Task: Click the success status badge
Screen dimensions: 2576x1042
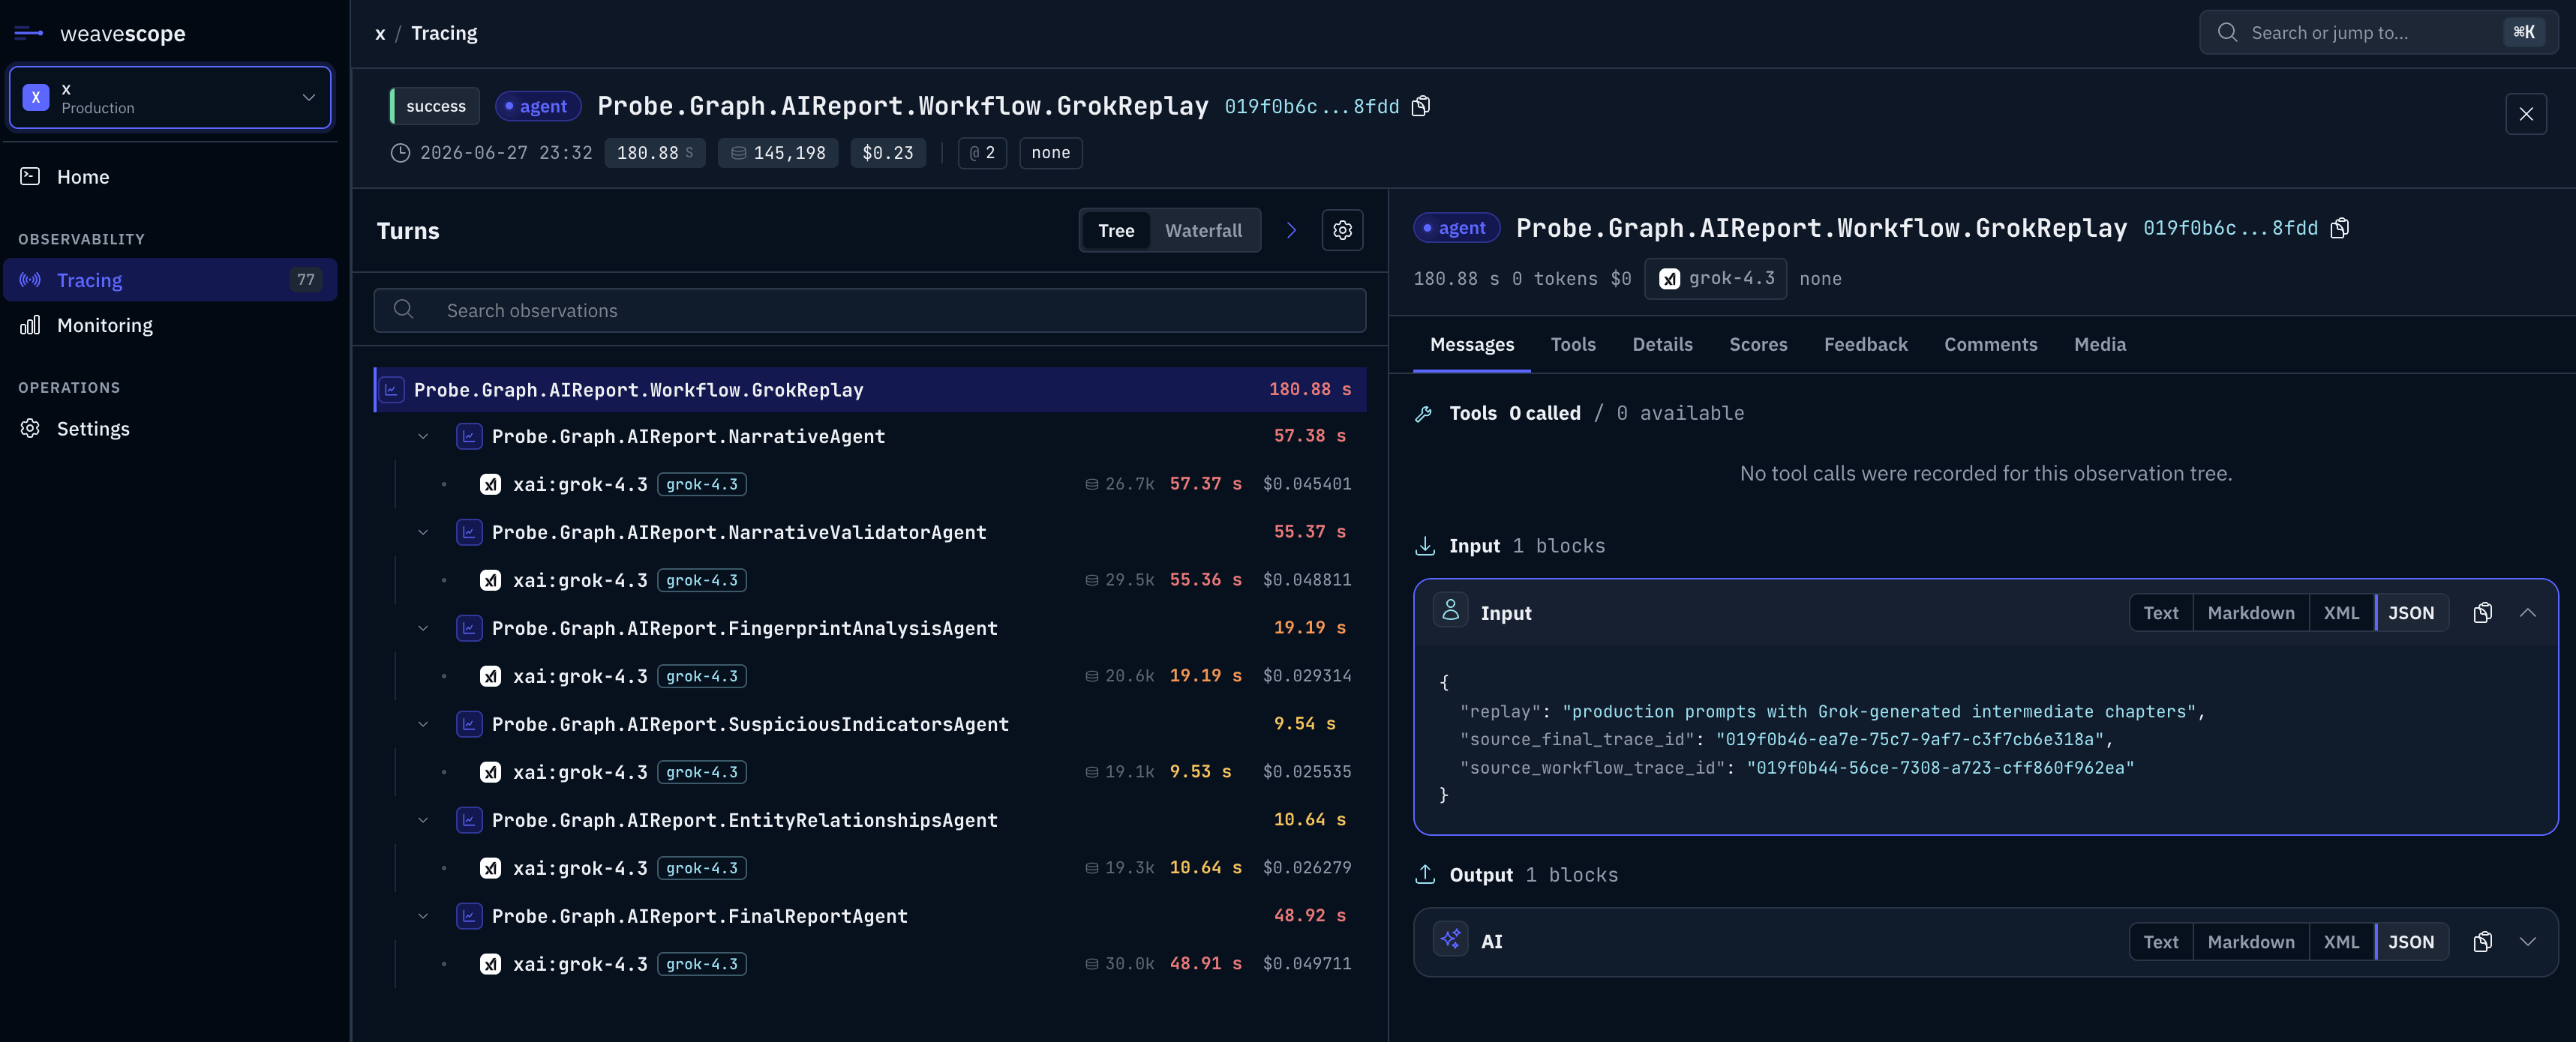Action: pos(435,106)
